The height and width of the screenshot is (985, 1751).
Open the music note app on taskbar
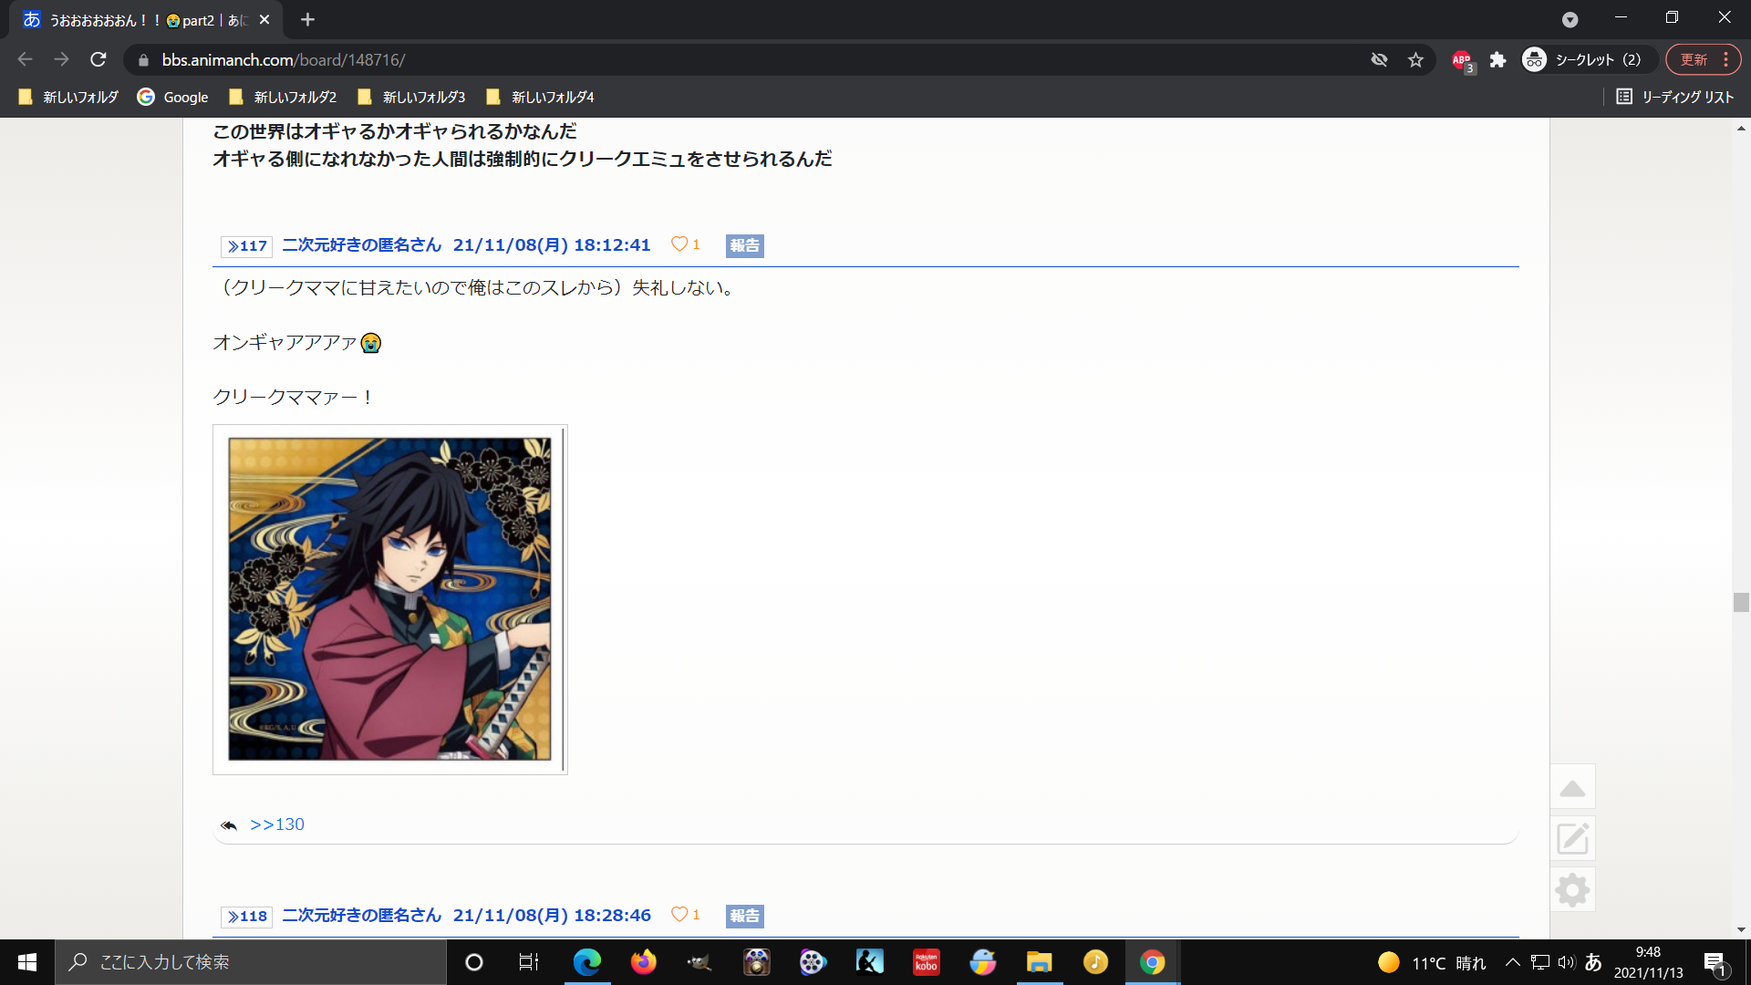coord(1095,962)
